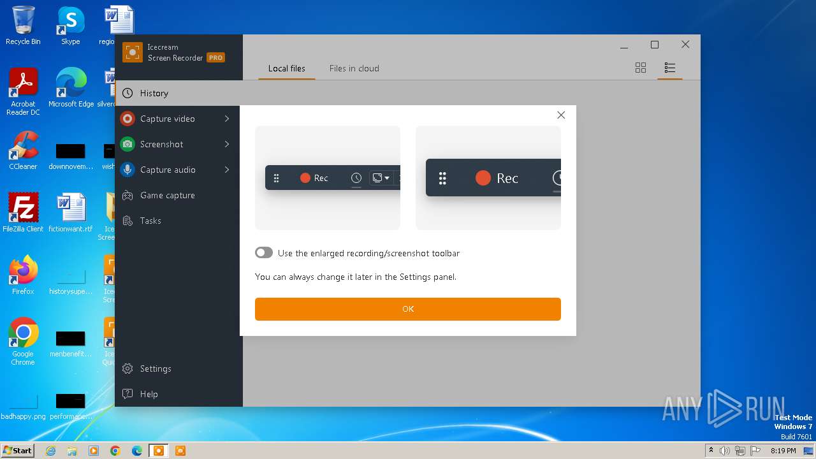Click the Help question mark icon
This screenshot has width=816, height=459.
[x=127, y=394]
